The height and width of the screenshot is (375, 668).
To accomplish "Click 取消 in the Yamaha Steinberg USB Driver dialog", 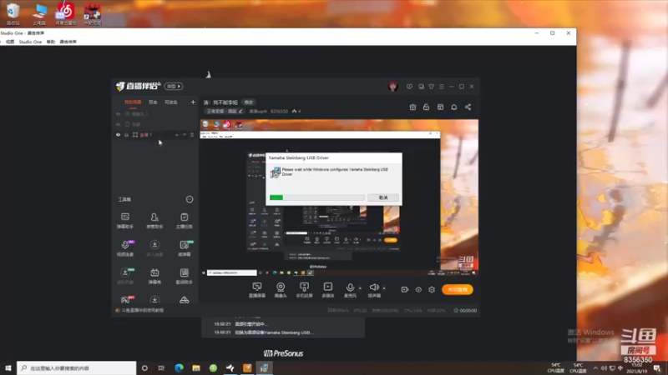I will coord(383,197).
